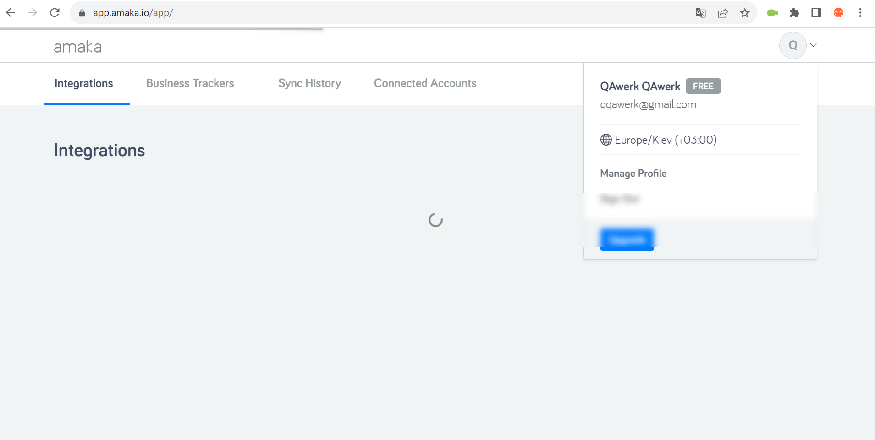Click the browser forward arrow
Screen dimensions: 875x440
tap(33, 13)
